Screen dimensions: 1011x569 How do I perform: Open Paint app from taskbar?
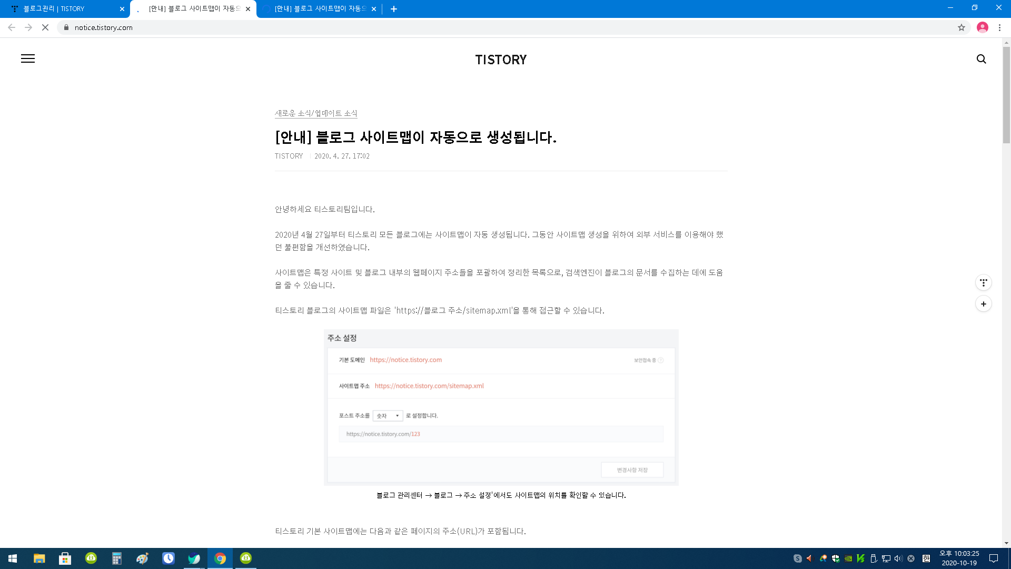click(142, 558)
